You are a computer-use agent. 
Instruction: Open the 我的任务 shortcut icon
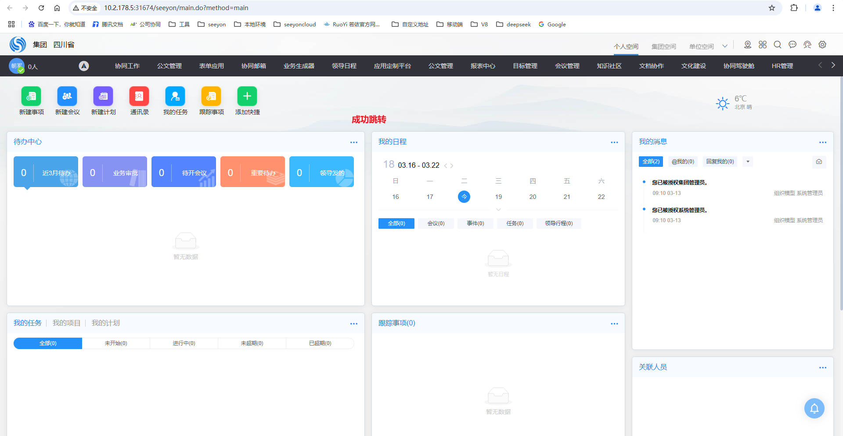coord(175,96)
